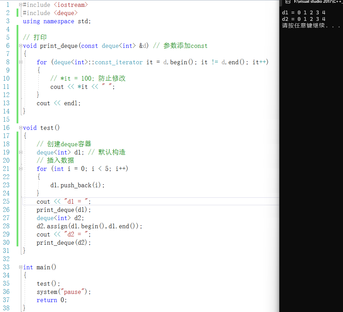Collapse the int main function at line 33

tap(21, 267)
